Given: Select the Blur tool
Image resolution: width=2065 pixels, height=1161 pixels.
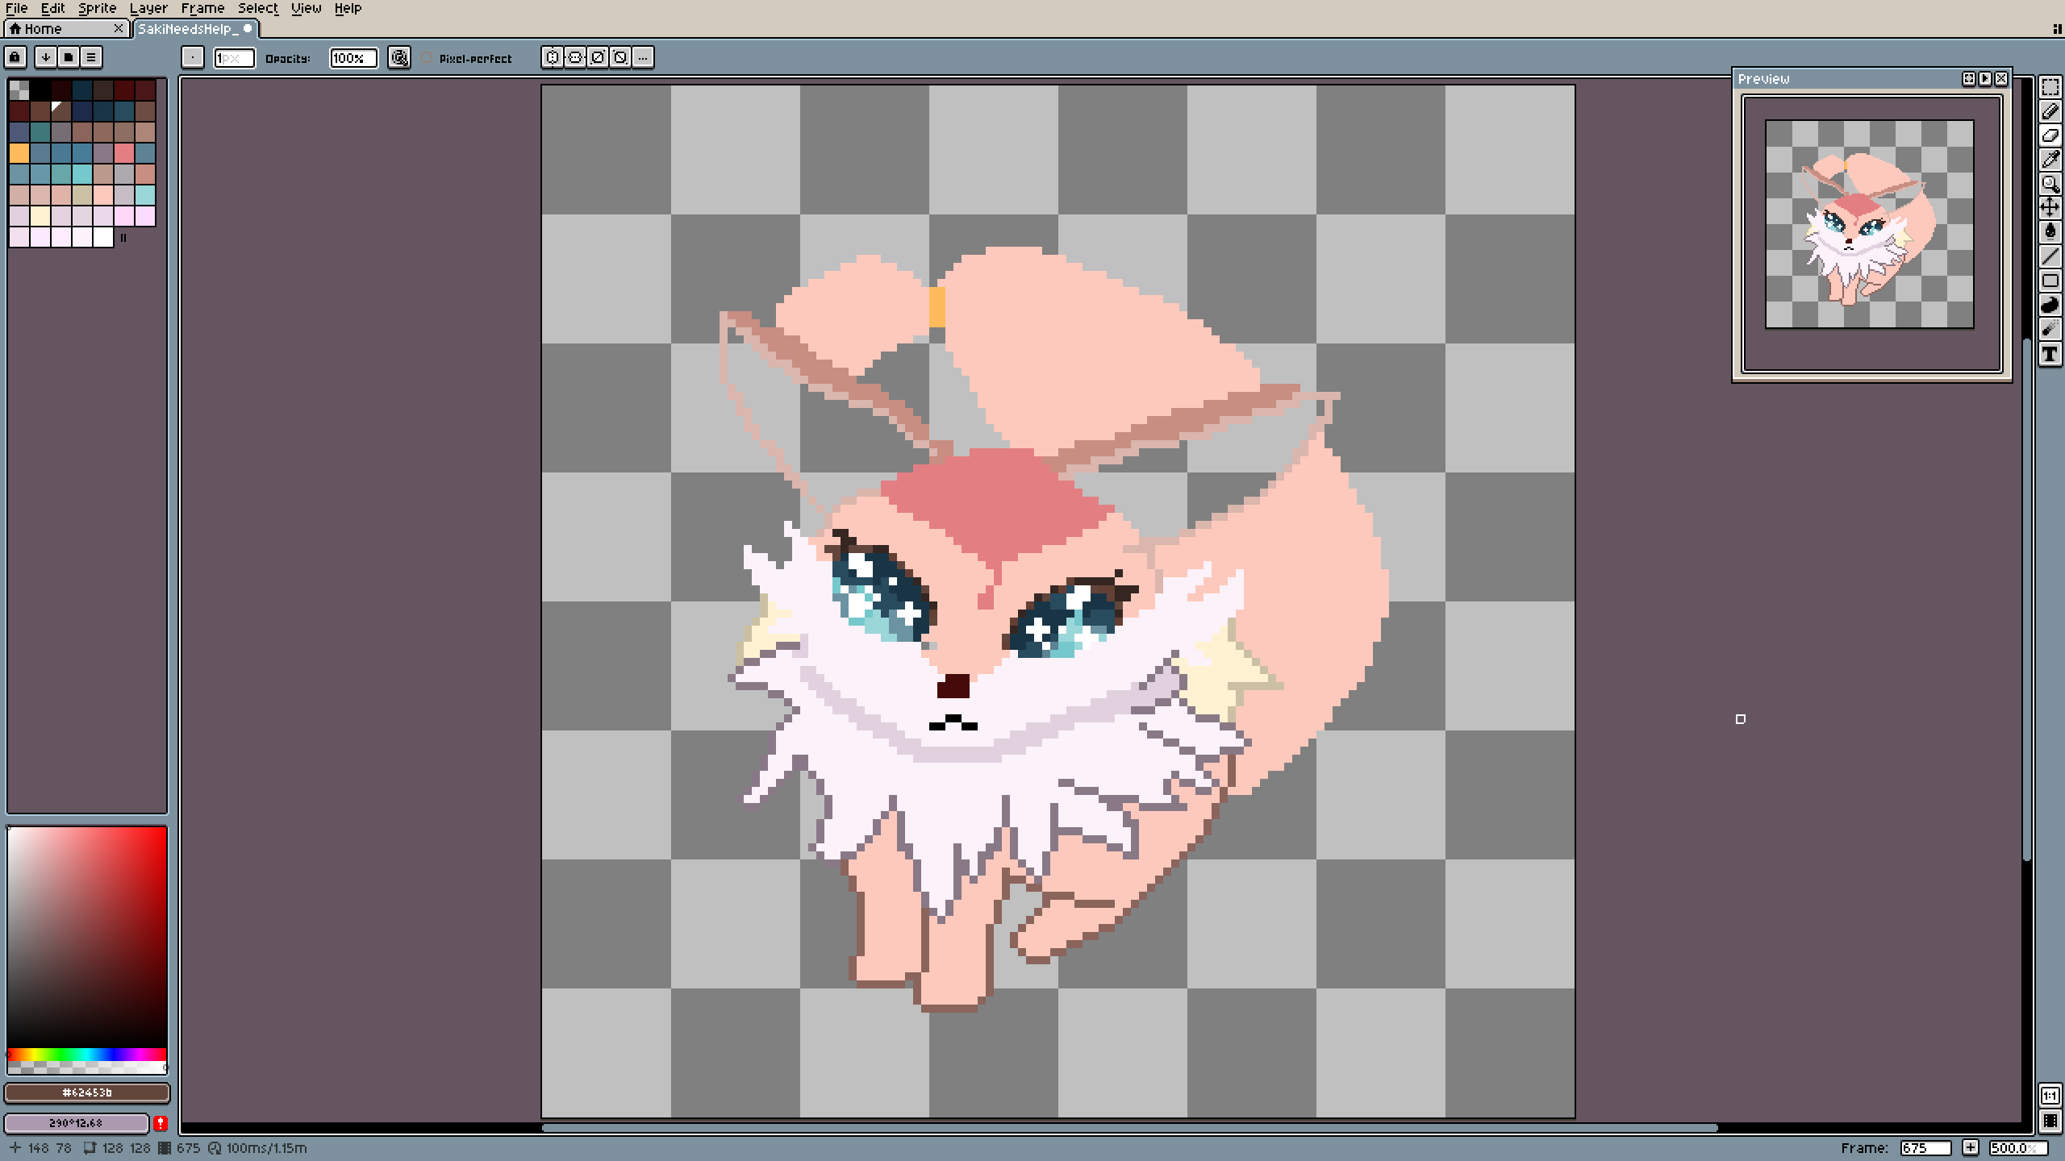Looking at the screenshot, I should (2050, 329).
